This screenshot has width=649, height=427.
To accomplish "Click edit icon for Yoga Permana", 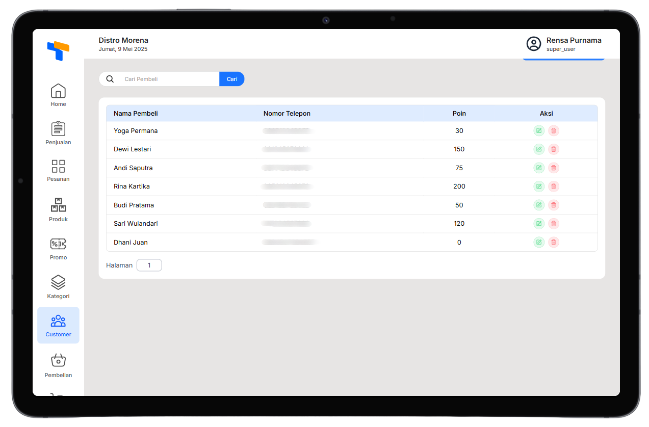I will pyautogui.click(x=539, y=131).
